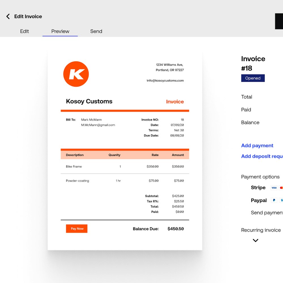283x283 pixels.
Task: Click the back arrow beside Edit Invoice
Action: tap(8, 16)
